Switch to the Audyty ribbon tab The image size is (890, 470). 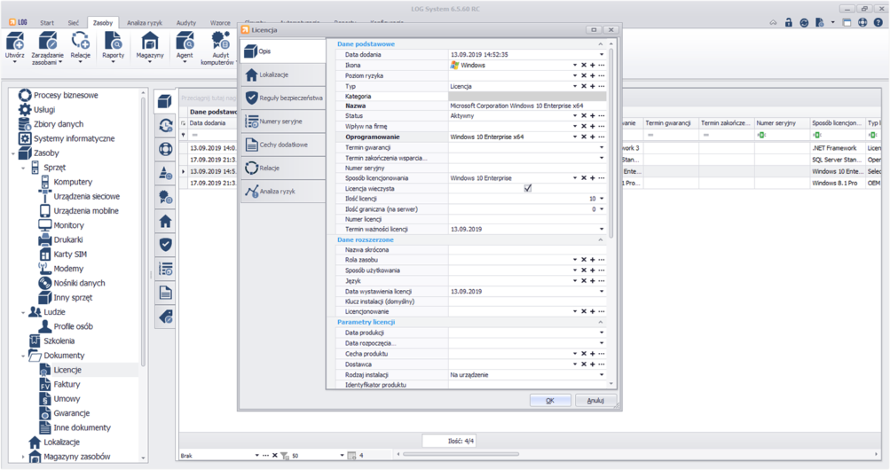point(186,23)
